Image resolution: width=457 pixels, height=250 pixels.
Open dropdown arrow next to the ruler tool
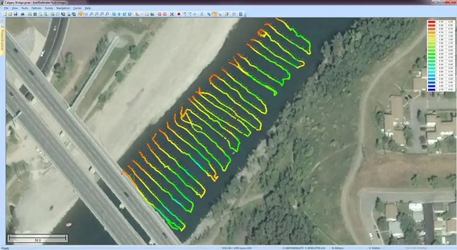(141, 14)
